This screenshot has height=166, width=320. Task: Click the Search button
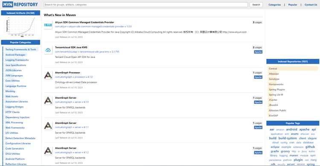pos(256,5)
